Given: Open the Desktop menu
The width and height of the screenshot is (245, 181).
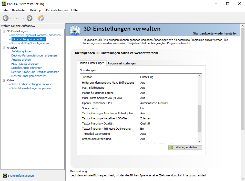Looking at the screenshot, I should tap(35, 10).
